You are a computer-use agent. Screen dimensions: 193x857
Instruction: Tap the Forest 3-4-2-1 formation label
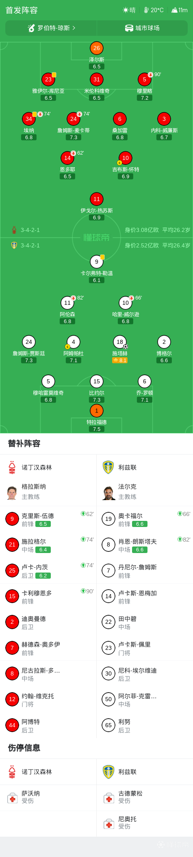(x=30, y=230)
